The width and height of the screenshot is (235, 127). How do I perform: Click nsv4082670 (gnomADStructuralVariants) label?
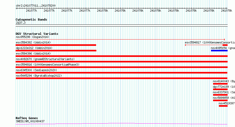coord(45,59)
